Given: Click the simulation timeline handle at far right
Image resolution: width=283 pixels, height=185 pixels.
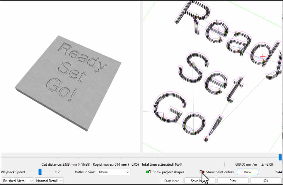Looking at the screenshot, I should [280, 157].
